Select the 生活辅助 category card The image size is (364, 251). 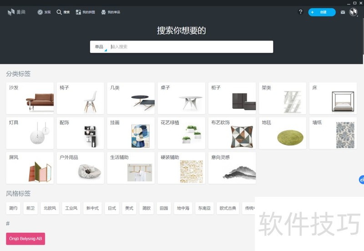tap(131, 168)
